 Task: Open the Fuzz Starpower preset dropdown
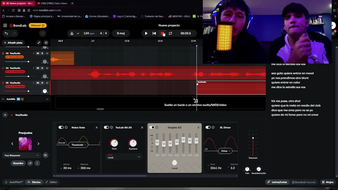point(22,155)
